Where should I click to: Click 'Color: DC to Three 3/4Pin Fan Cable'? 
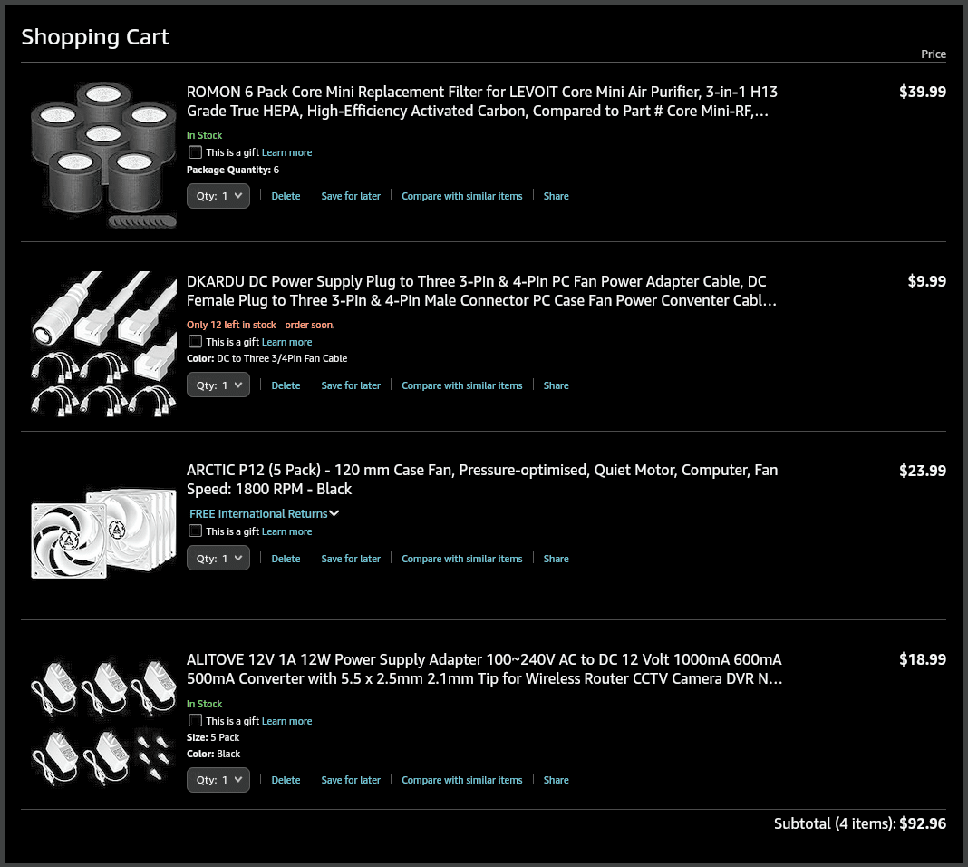pyautogui.click(x=266, y=359)
